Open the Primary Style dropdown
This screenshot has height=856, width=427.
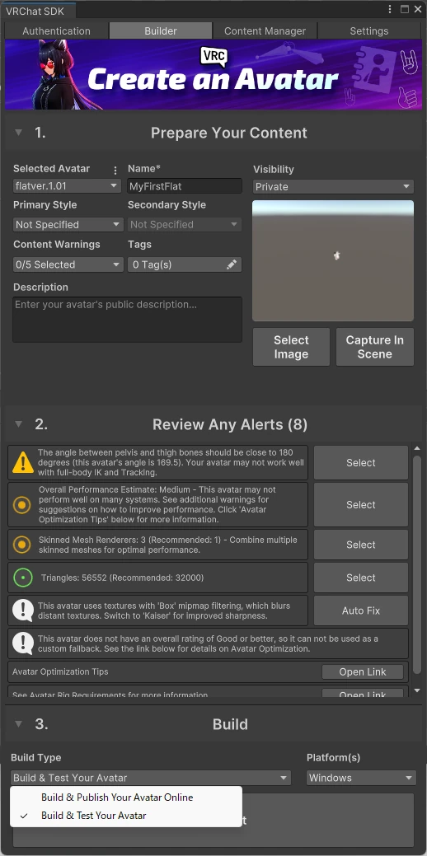(68, 224)
